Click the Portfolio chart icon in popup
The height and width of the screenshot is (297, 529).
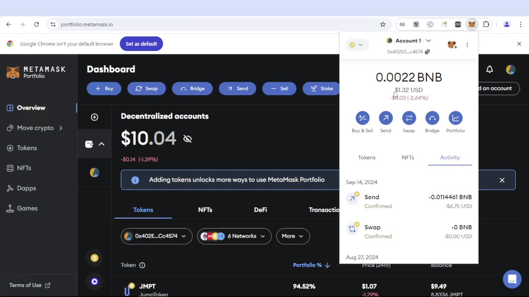455,118
